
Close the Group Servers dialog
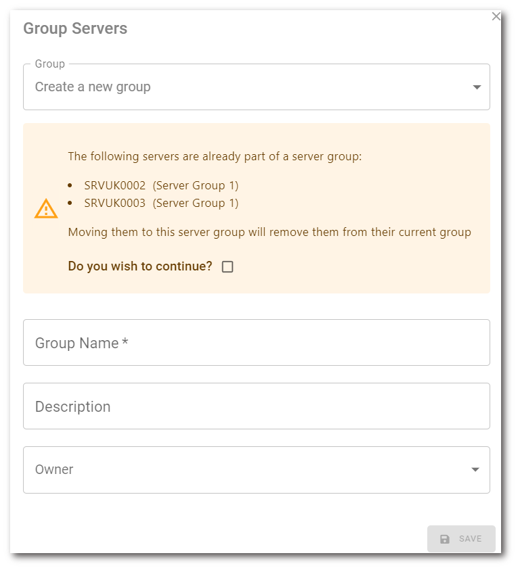tap(496, 16)
